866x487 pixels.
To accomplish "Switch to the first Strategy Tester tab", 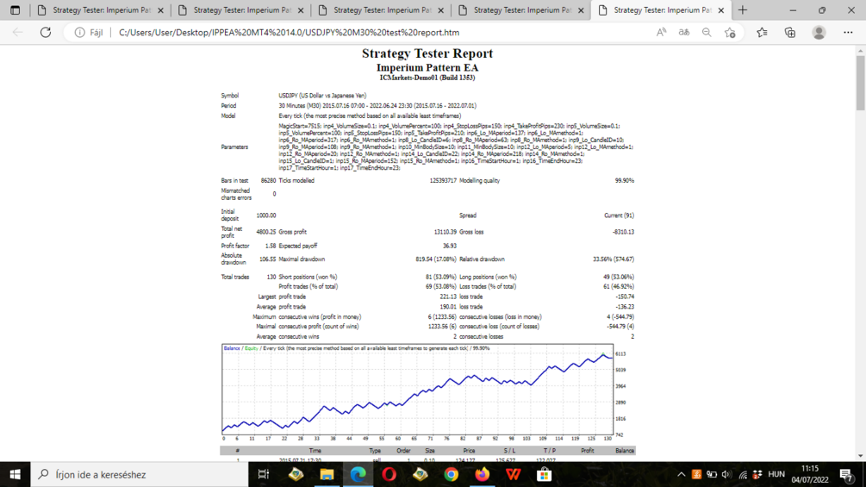I will [102, 10].
